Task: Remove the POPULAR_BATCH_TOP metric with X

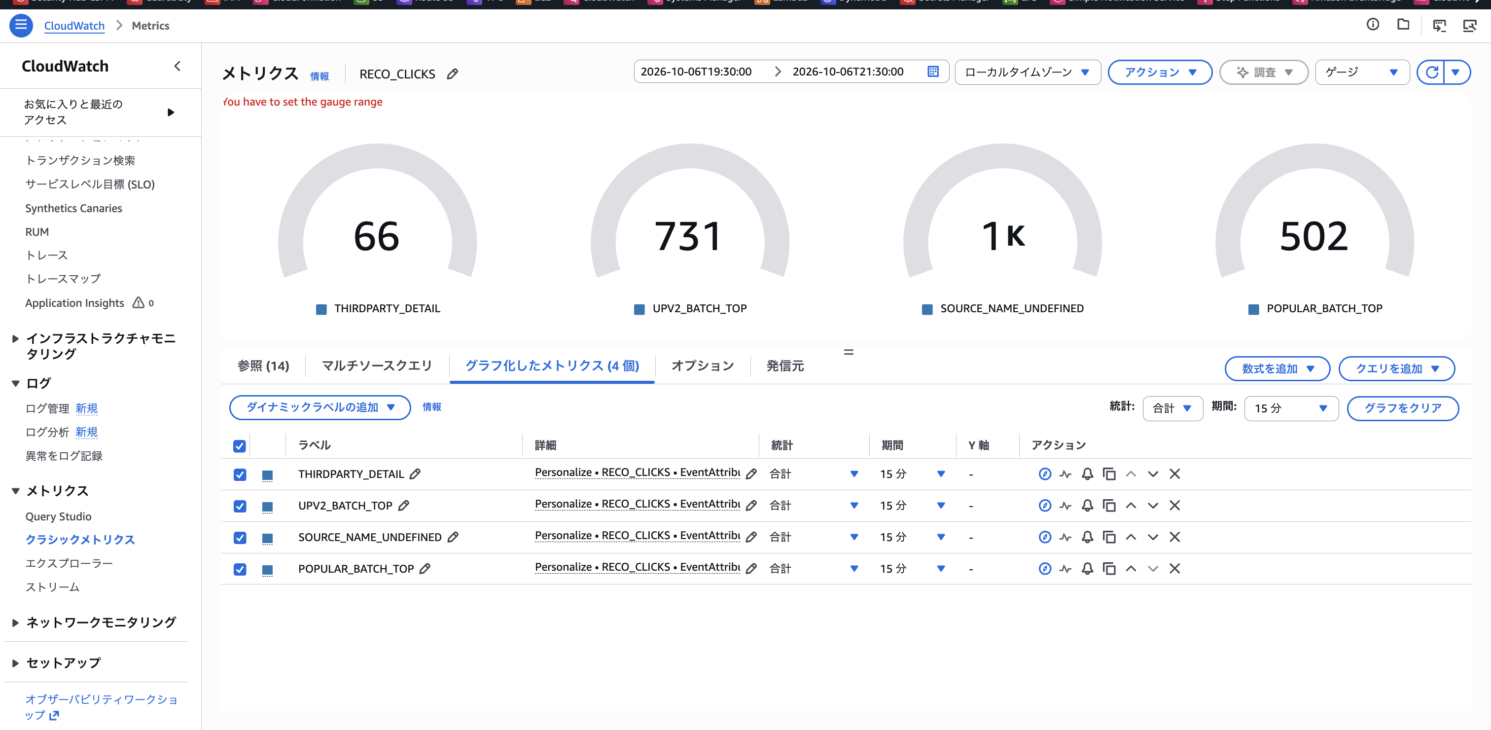Action: [x=1174, y=569]
